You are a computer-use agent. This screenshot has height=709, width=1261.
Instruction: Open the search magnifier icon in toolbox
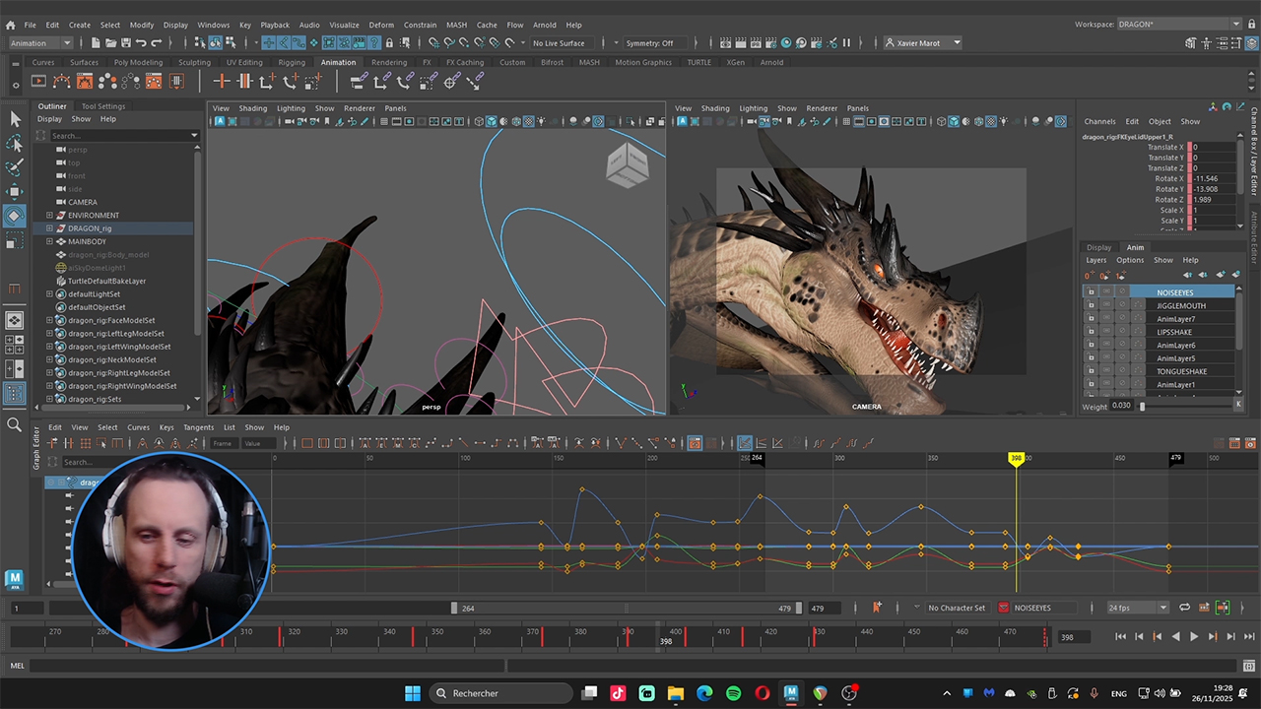pos(15,425)
